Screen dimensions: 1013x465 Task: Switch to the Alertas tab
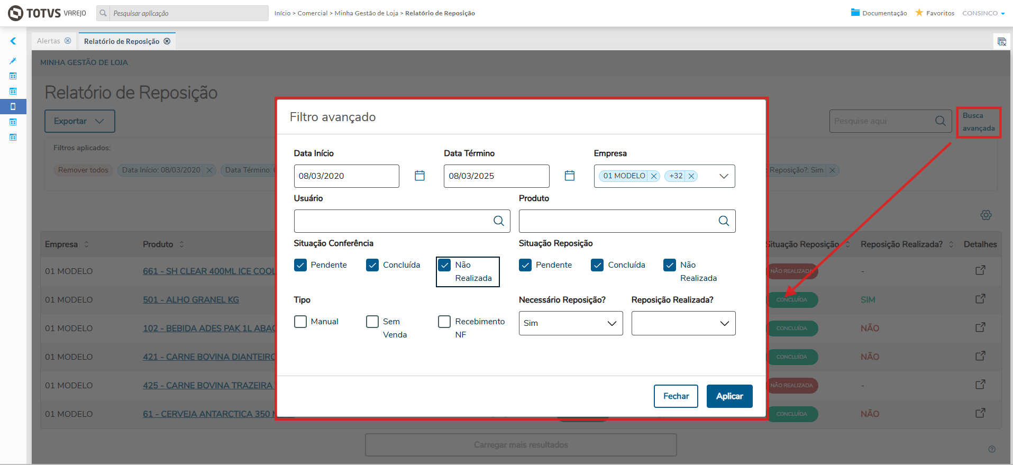pyautogui.click(x=49, y=41)
